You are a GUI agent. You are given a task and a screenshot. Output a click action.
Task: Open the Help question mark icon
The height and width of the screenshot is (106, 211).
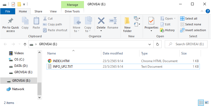coord(208,11)
